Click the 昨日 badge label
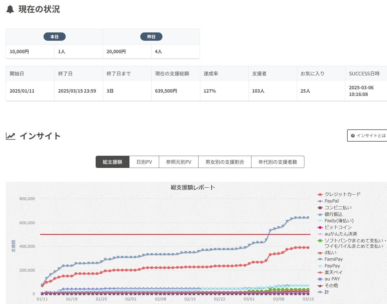 [151, 37]
